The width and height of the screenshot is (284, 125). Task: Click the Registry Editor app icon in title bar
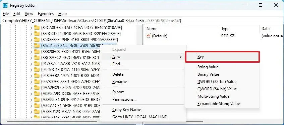[x=5, y=5]
